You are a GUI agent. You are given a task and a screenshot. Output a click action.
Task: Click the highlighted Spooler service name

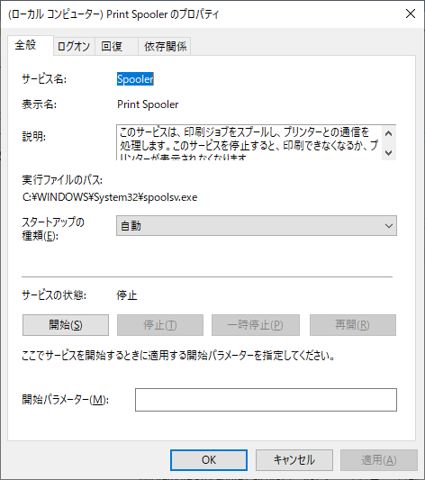pyautogui.click(x=135, y=79)
